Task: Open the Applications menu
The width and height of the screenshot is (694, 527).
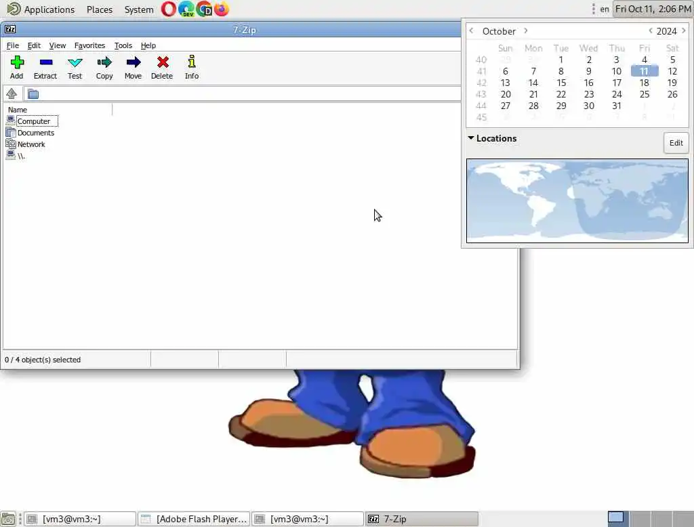Action: (49, 9)
